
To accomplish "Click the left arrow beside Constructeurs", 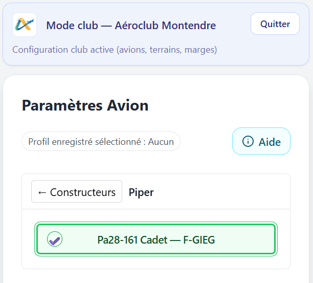I will coord(42,192).
